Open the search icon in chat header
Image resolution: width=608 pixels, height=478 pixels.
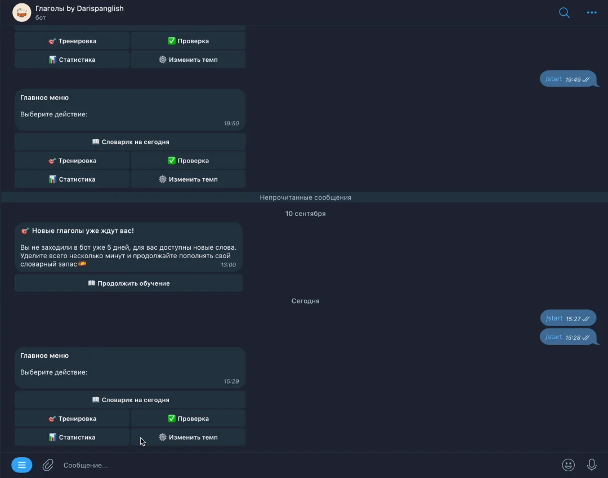pyautogui.click(x=564, y=13)
